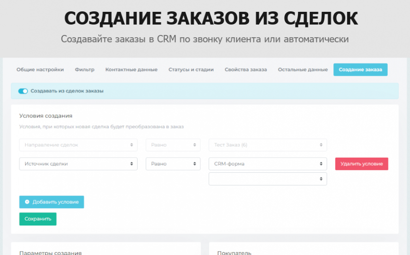Click the Параметры создания panel heading

click(51, 253)
